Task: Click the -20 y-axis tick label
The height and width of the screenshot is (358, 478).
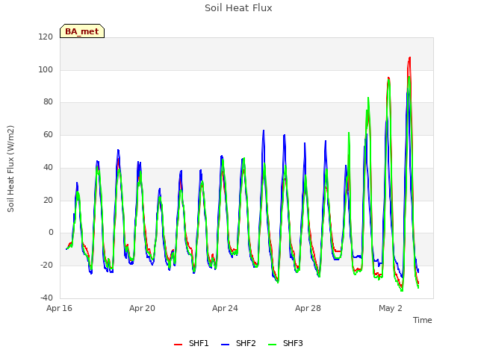Action: tap(46, 266)
